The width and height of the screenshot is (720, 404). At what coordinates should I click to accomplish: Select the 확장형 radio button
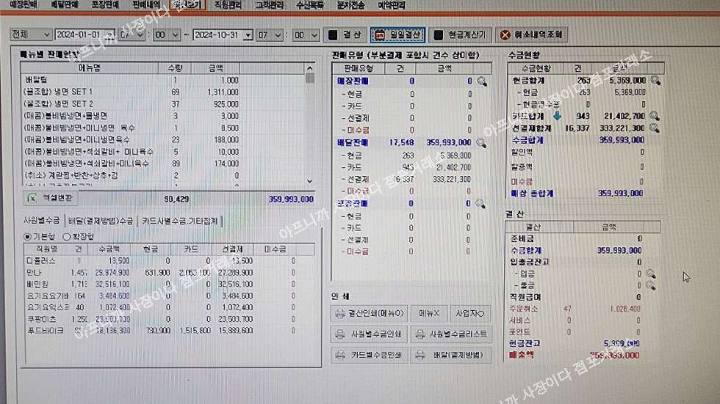pyautogui.click(x=67, y=237)
